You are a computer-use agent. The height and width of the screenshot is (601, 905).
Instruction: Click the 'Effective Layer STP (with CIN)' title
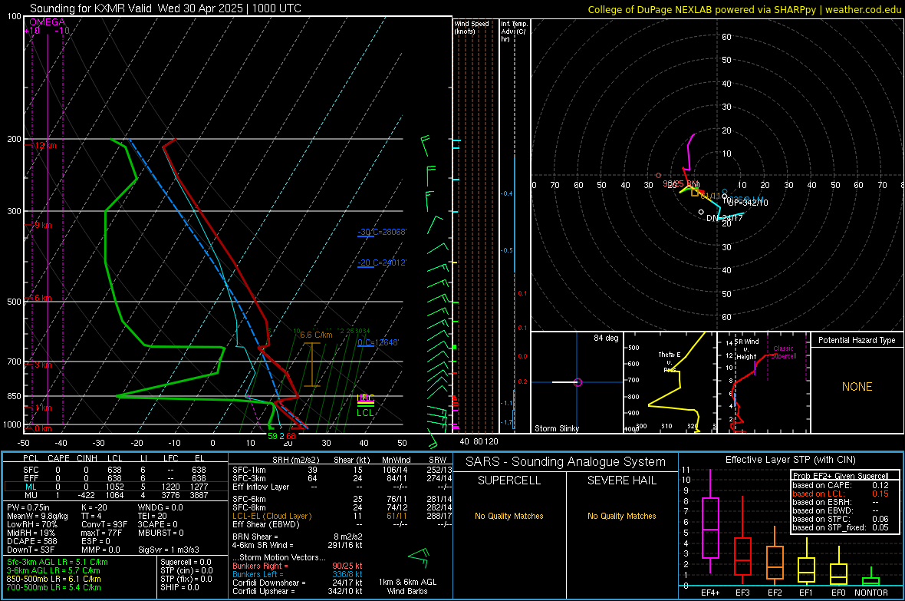(790, 460)
